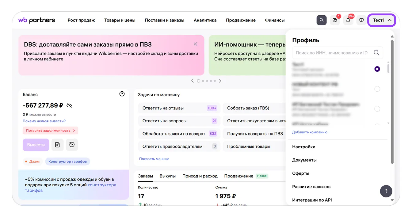Select the first banner carousel dot
This screenshot has width=412, height=217.
pos(199,81)
